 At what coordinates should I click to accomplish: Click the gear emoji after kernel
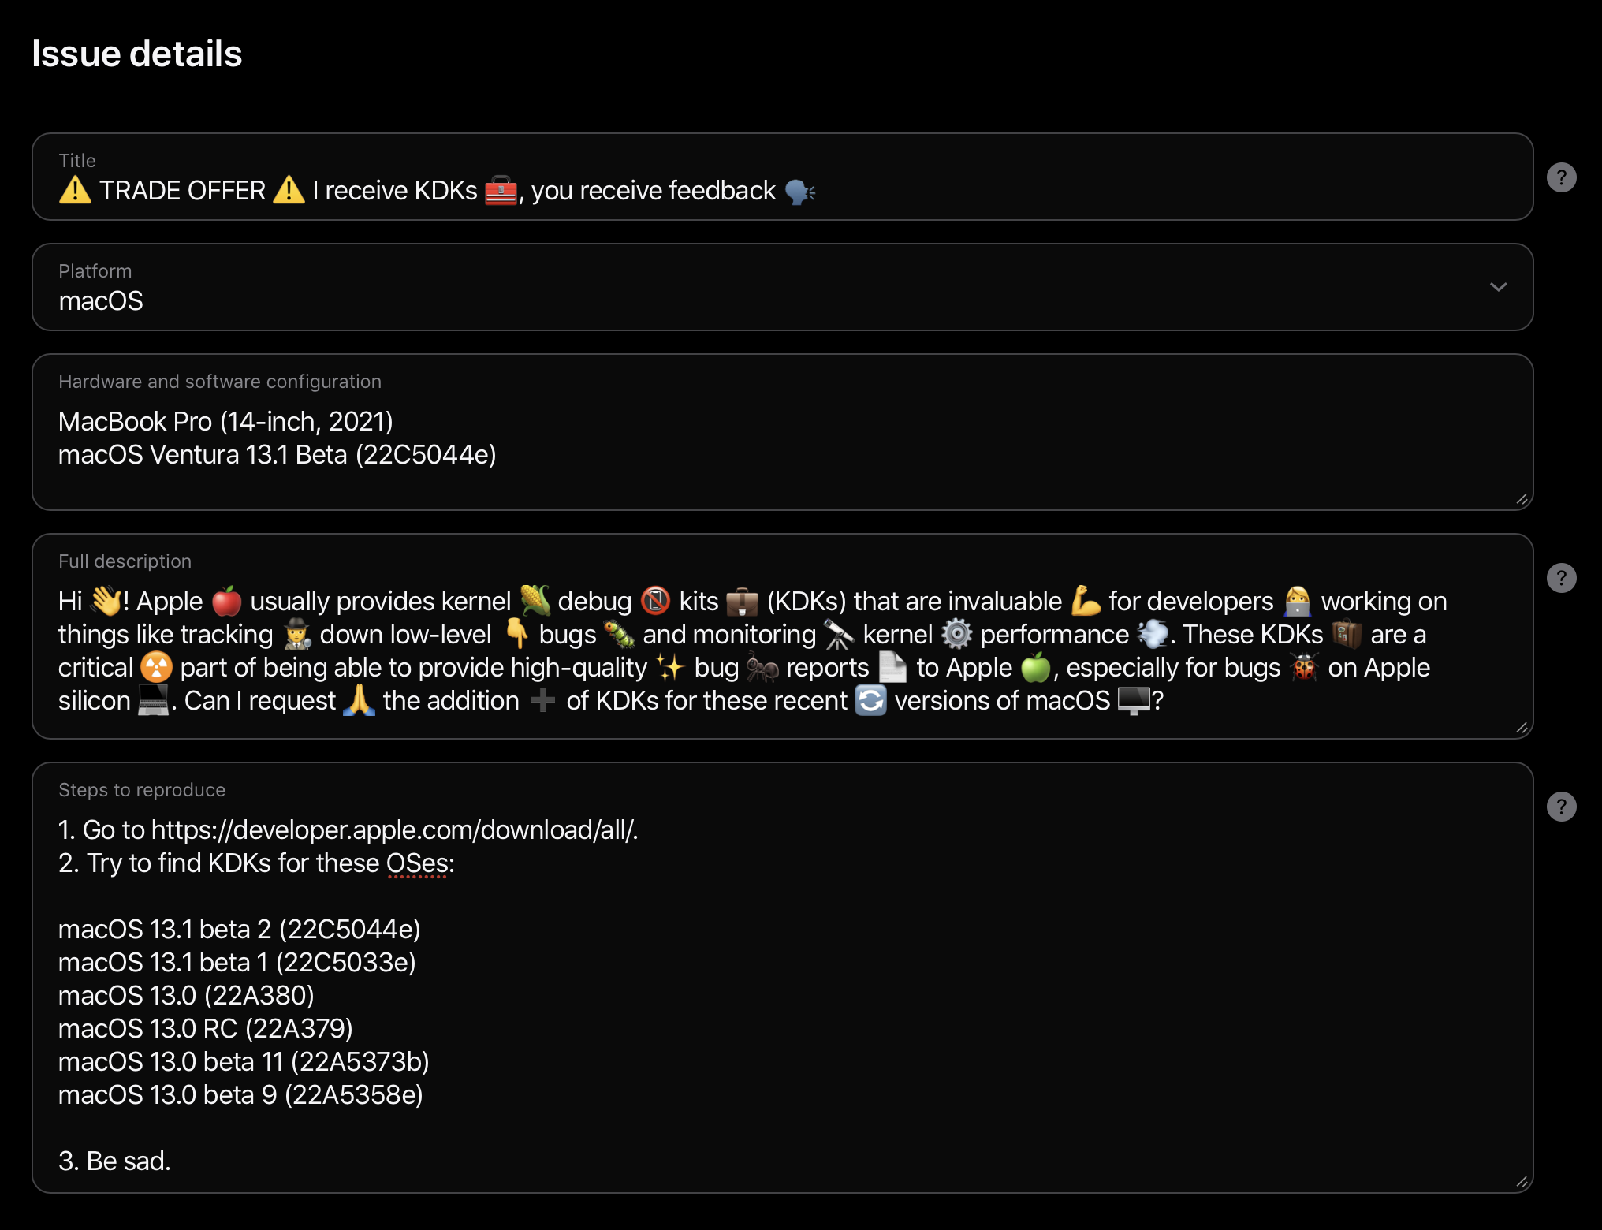coord(956,634)
